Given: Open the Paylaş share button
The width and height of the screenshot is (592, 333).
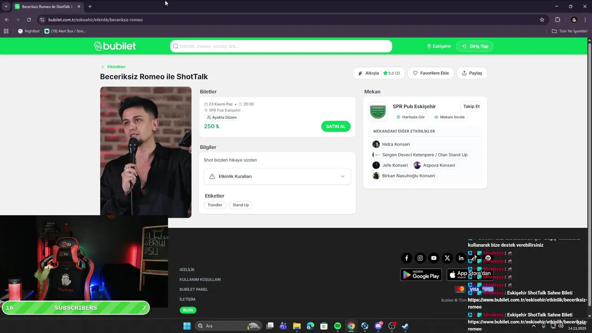Looking at the screenshot, I should [x=472, y=73].
